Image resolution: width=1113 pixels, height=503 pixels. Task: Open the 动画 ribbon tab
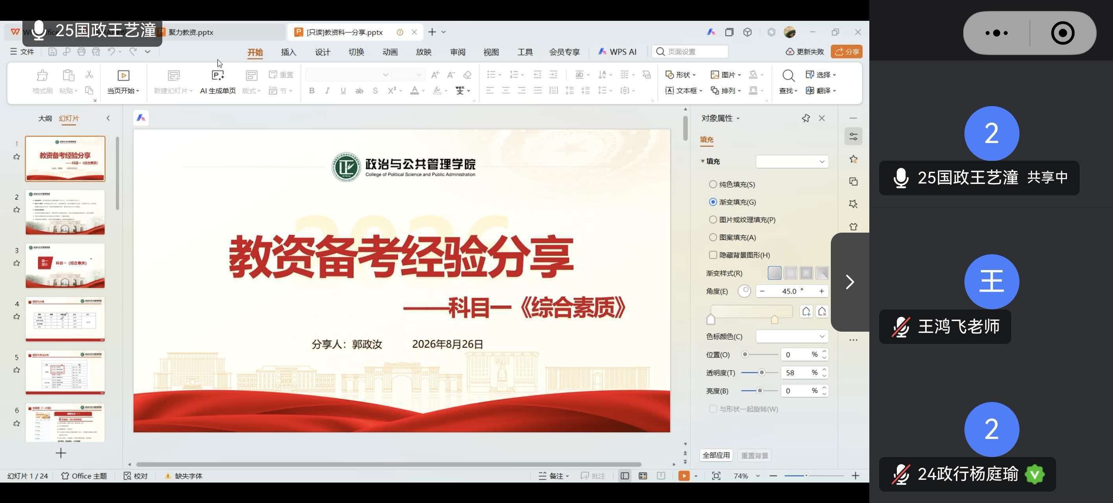(x=390, y=52)
